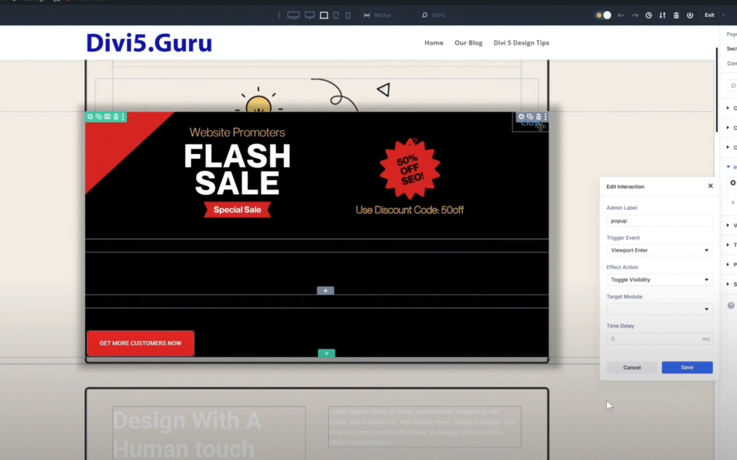Delete the section using its trash icon
Image resolution: width=737 pixels, height=460 pixels.
click(x=115, y=117)
